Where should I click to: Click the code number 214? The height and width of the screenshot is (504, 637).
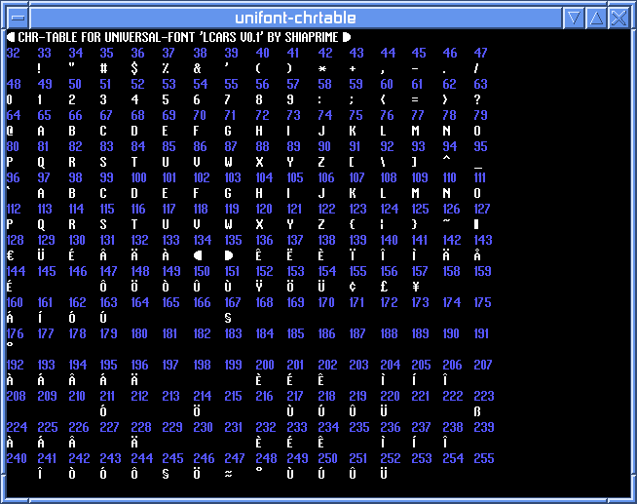(x=203, y=396)
